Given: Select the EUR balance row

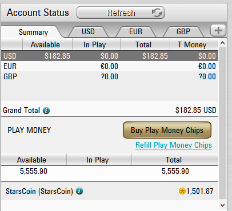Looking at the screenshot, I should 110,66.
